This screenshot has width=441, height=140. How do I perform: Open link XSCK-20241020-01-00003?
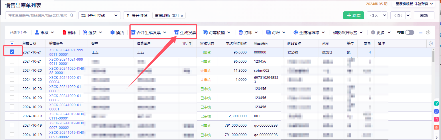(x=66, y=88)
